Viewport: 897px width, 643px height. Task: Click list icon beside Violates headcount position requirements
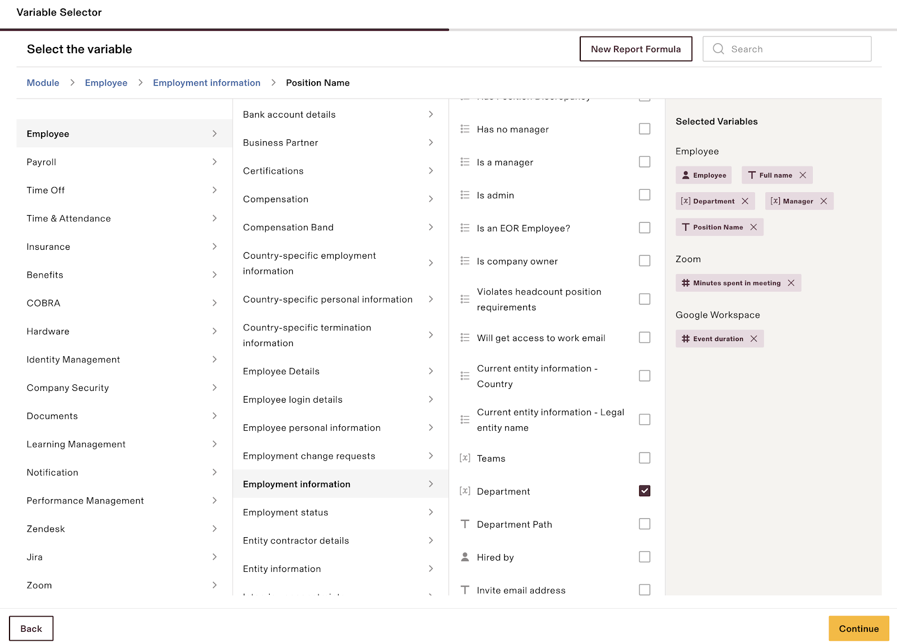point(465,299)
